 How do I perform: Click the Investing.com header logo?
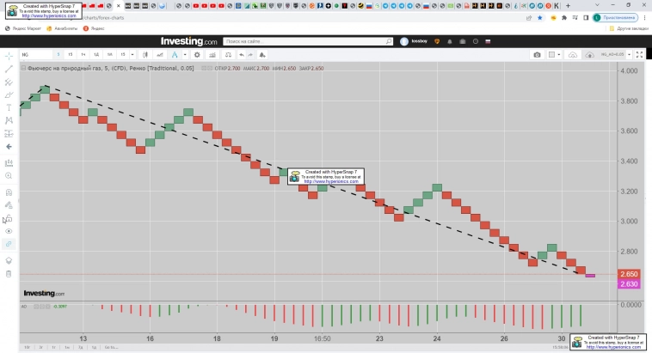[188, 41]
